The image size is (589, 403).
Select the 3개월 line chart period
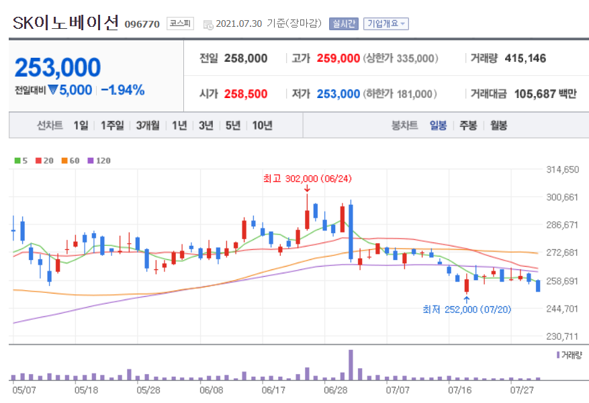click(x=148, y=126)
